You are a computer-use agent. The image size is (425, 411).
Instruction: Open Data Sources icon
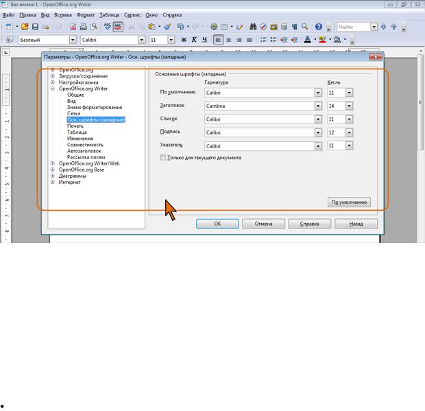(x=284, y=27)
